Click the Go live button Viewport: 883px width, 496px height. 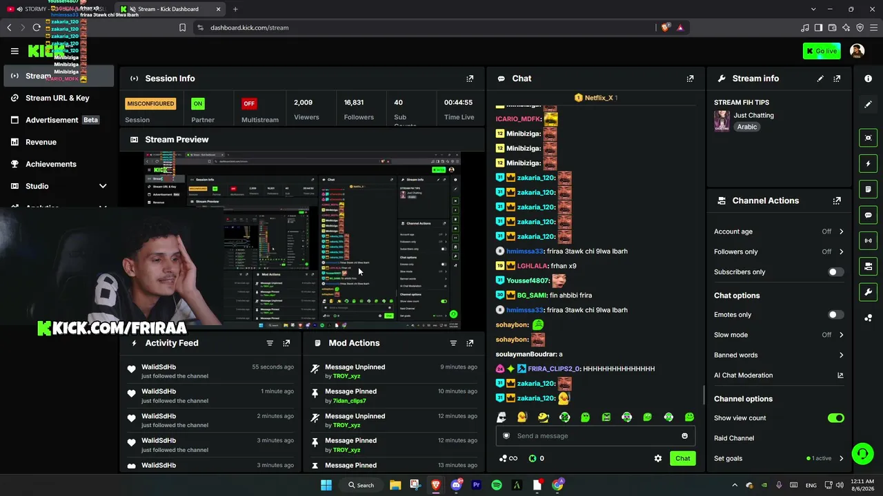pyautogui.click(x=821, y=51)
